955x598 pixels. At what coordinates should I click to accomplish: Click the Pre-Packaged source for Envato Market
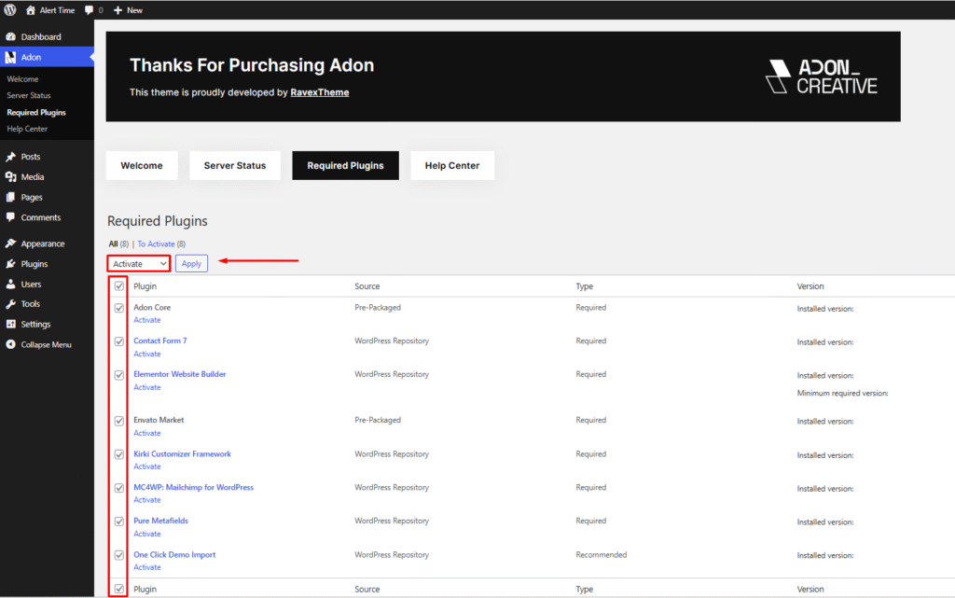pyautogui.click(x=378, y=420)
